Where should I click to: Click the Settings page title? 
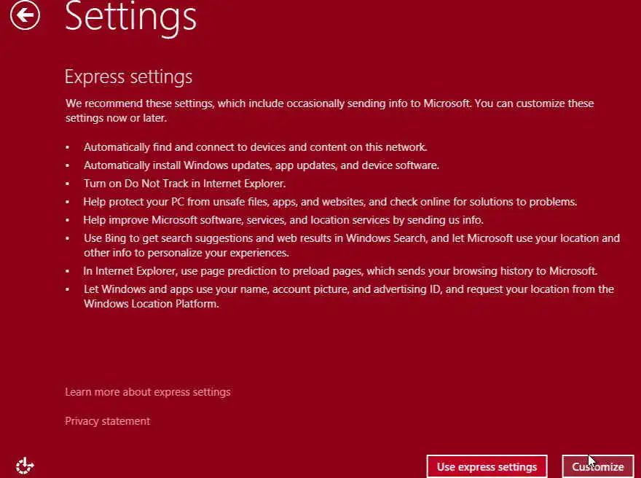(x=130, y=16)
